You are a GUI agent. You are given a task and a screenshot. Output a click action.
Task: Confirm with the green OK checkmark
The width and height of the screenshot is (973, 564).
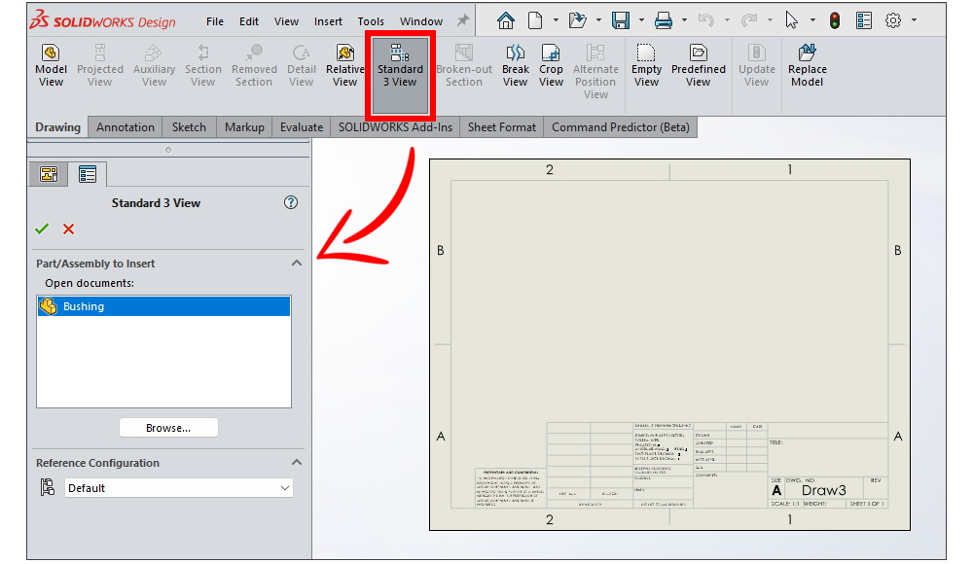coord(42,229)
